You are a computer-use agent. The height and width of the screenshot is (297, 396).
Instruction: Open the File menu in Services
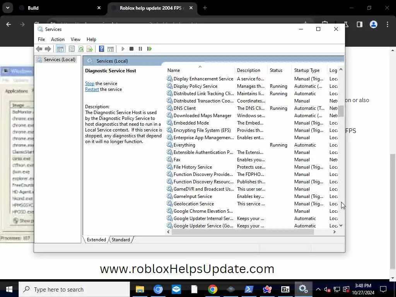point(41,39)
